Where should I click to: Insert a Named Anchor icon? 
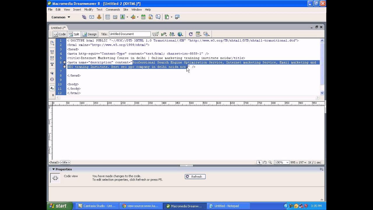click(x=99, y=17)
